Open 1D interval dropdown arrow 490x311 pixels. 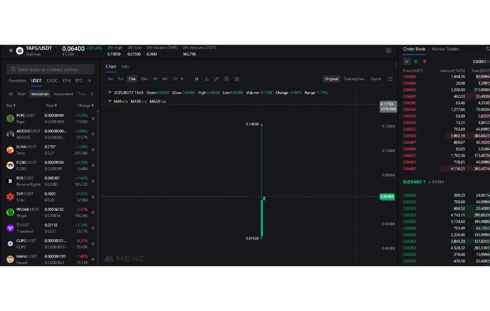coord(182,79)
